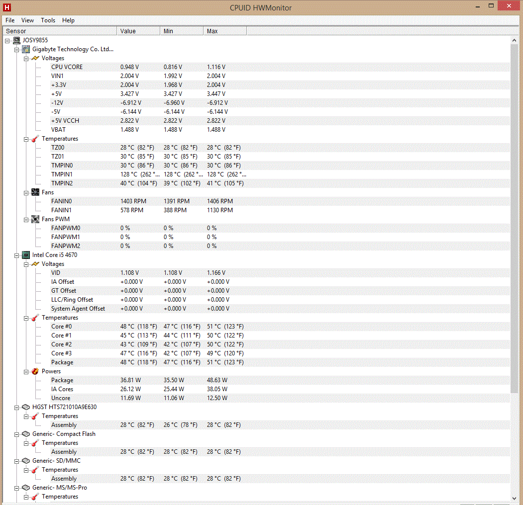Click the Fans group fan icon
Screen dimensions: 523x505
pos(35,192)
